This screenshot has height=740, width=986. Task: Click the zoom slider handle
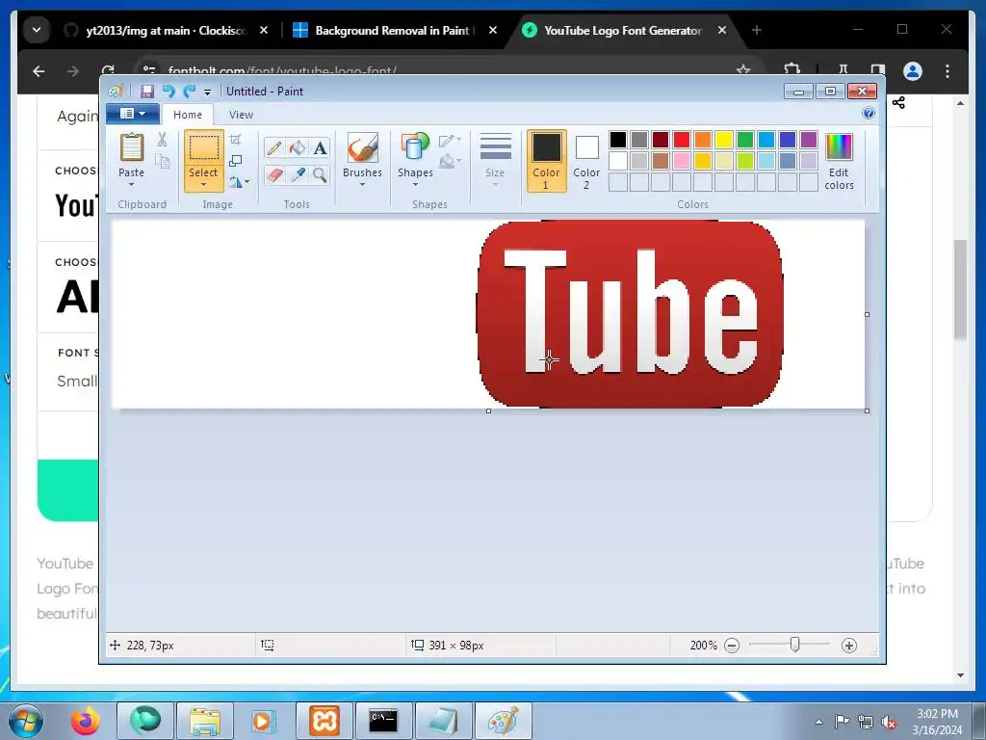click(794, 645)
